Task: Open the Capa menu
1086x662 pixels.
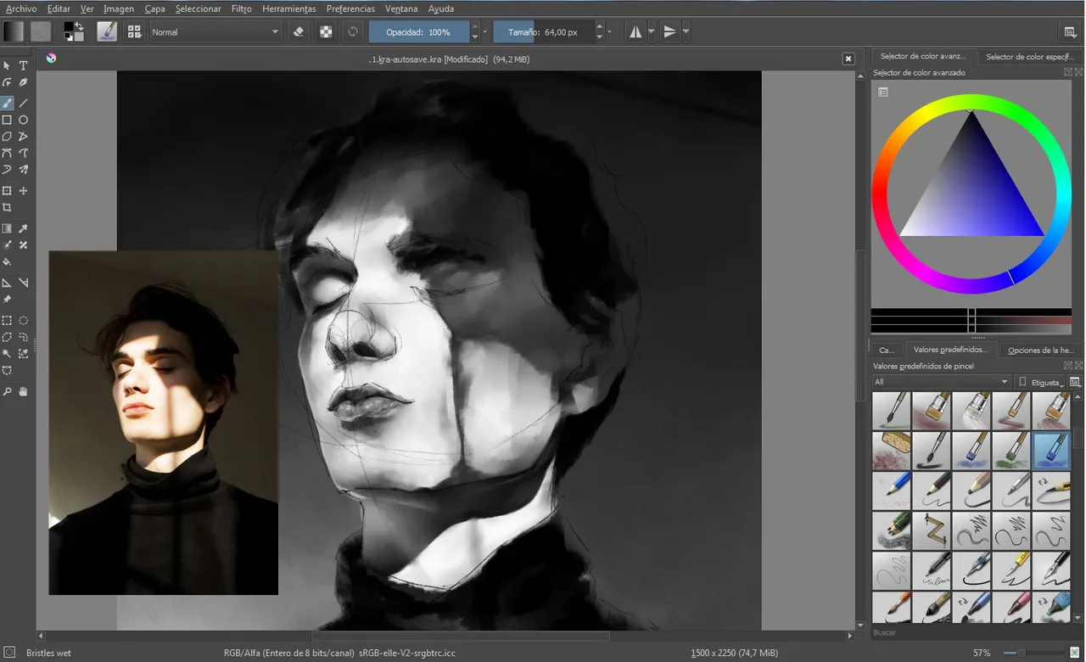Action: click(154, 8)
